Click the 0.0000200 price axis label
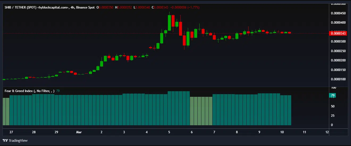Screen dimensions: 351x146 tap(338, 60)
